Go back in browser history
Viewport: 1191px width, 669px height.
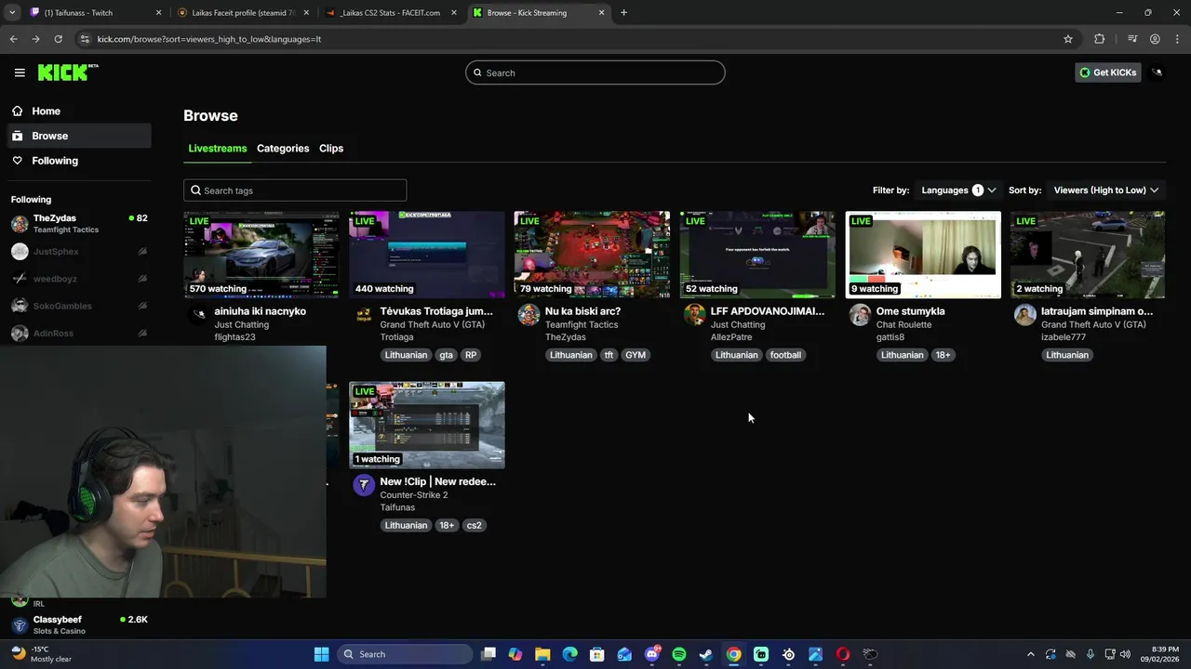click(x=13, y=39)
